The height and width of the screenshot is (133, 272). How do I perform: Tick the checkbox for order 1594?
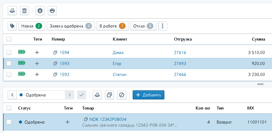click(x=9, y=52)
